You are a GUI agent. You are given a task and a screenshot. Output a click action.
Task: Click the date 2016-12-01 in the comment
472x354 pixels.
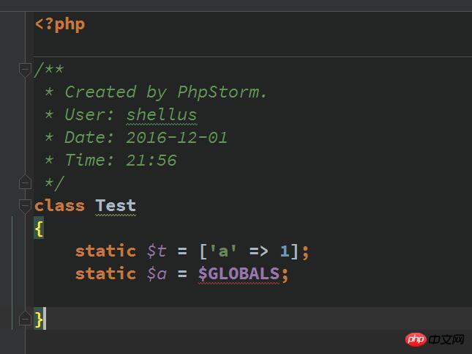176,138
